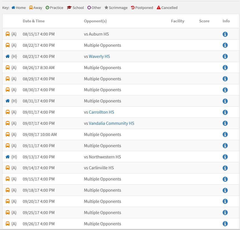The image size is (240, 230).
Task: Click the Facility column header
Action: 178,21
